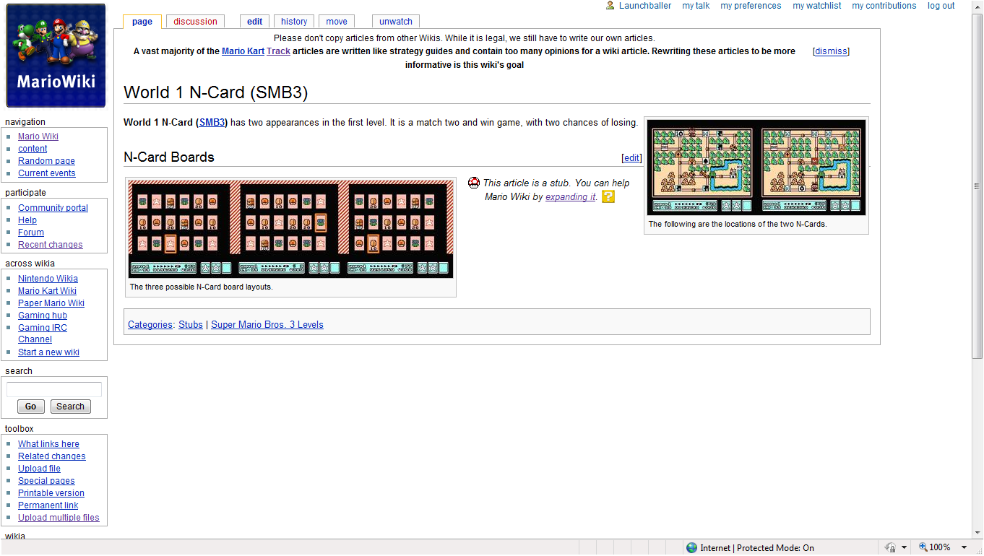Click the expanding it link
Image resolution: width=984 pixels, height=556 pixels.
(571, 196)
